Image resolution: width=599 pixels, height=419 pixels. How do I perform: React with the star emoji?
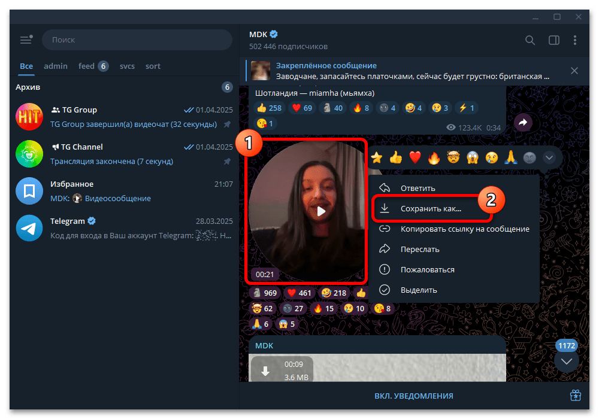tap(377, 157)
